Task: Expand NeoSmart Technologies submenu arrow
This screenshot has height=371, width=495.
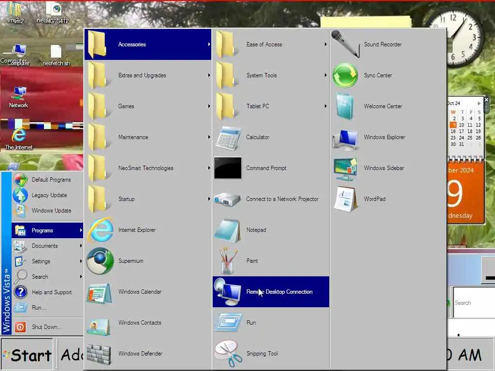Action: coord(209,168)
